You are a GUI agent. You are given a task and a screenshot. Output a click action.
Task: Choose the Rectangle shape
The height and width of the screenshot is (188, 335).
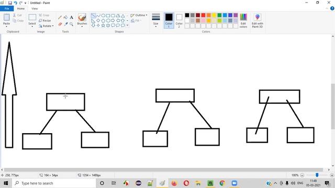[x=108, y=16]
